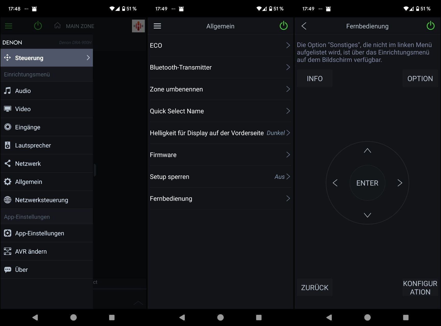The height and width of the screenshot is (326, 441).
Task: Open the Audio settings entry
Action: 47,91
